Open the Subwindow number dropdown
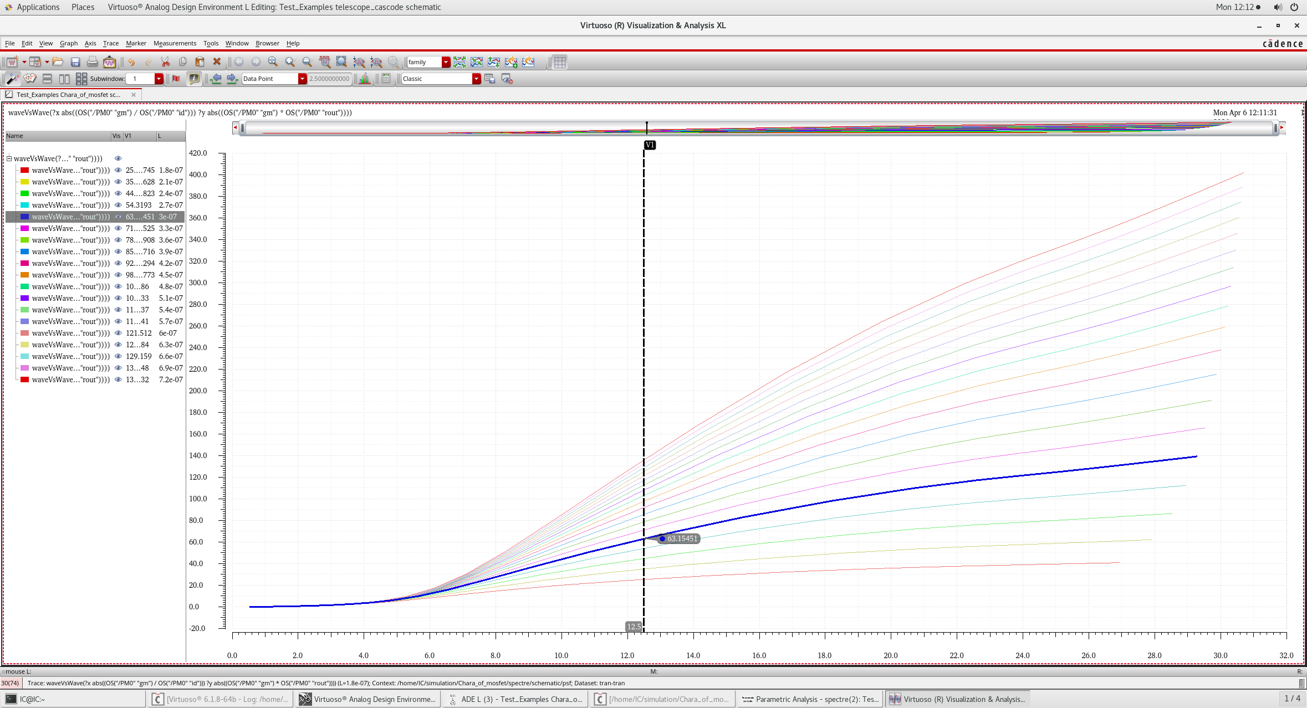The height and width of the screenshot is (708, 1307). 159,79
